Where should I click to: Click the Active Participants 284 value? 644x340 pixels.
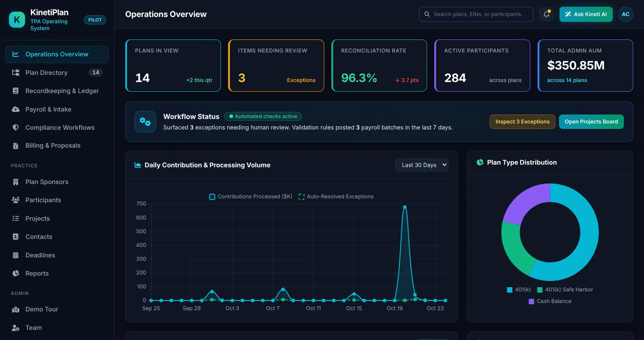click(455, 78)
